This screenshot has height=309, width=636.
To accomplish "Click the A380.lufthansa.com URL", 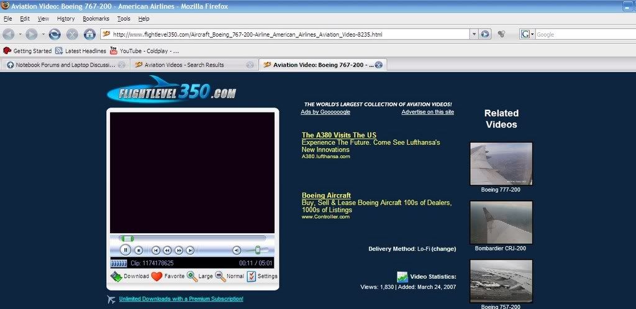I will pyautogui.click(x=325, y=156).
